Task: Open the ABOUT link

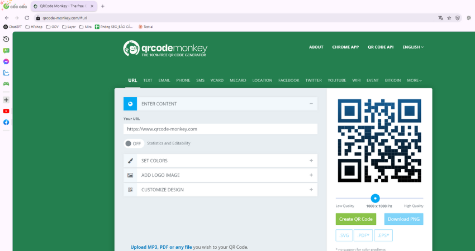Action: 316,47
